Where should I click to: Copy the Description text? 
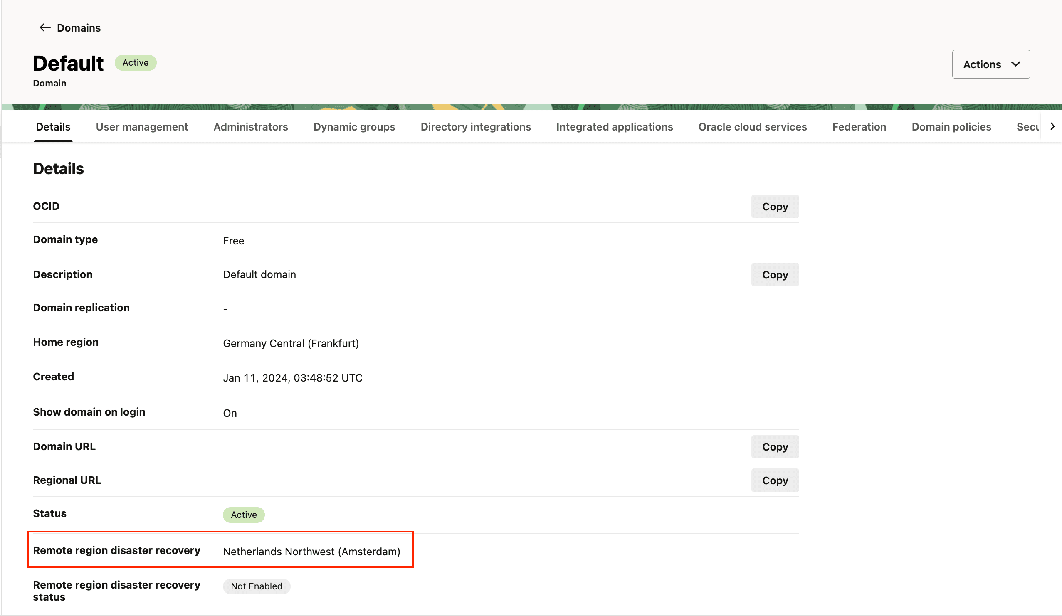tap(774, 275)
